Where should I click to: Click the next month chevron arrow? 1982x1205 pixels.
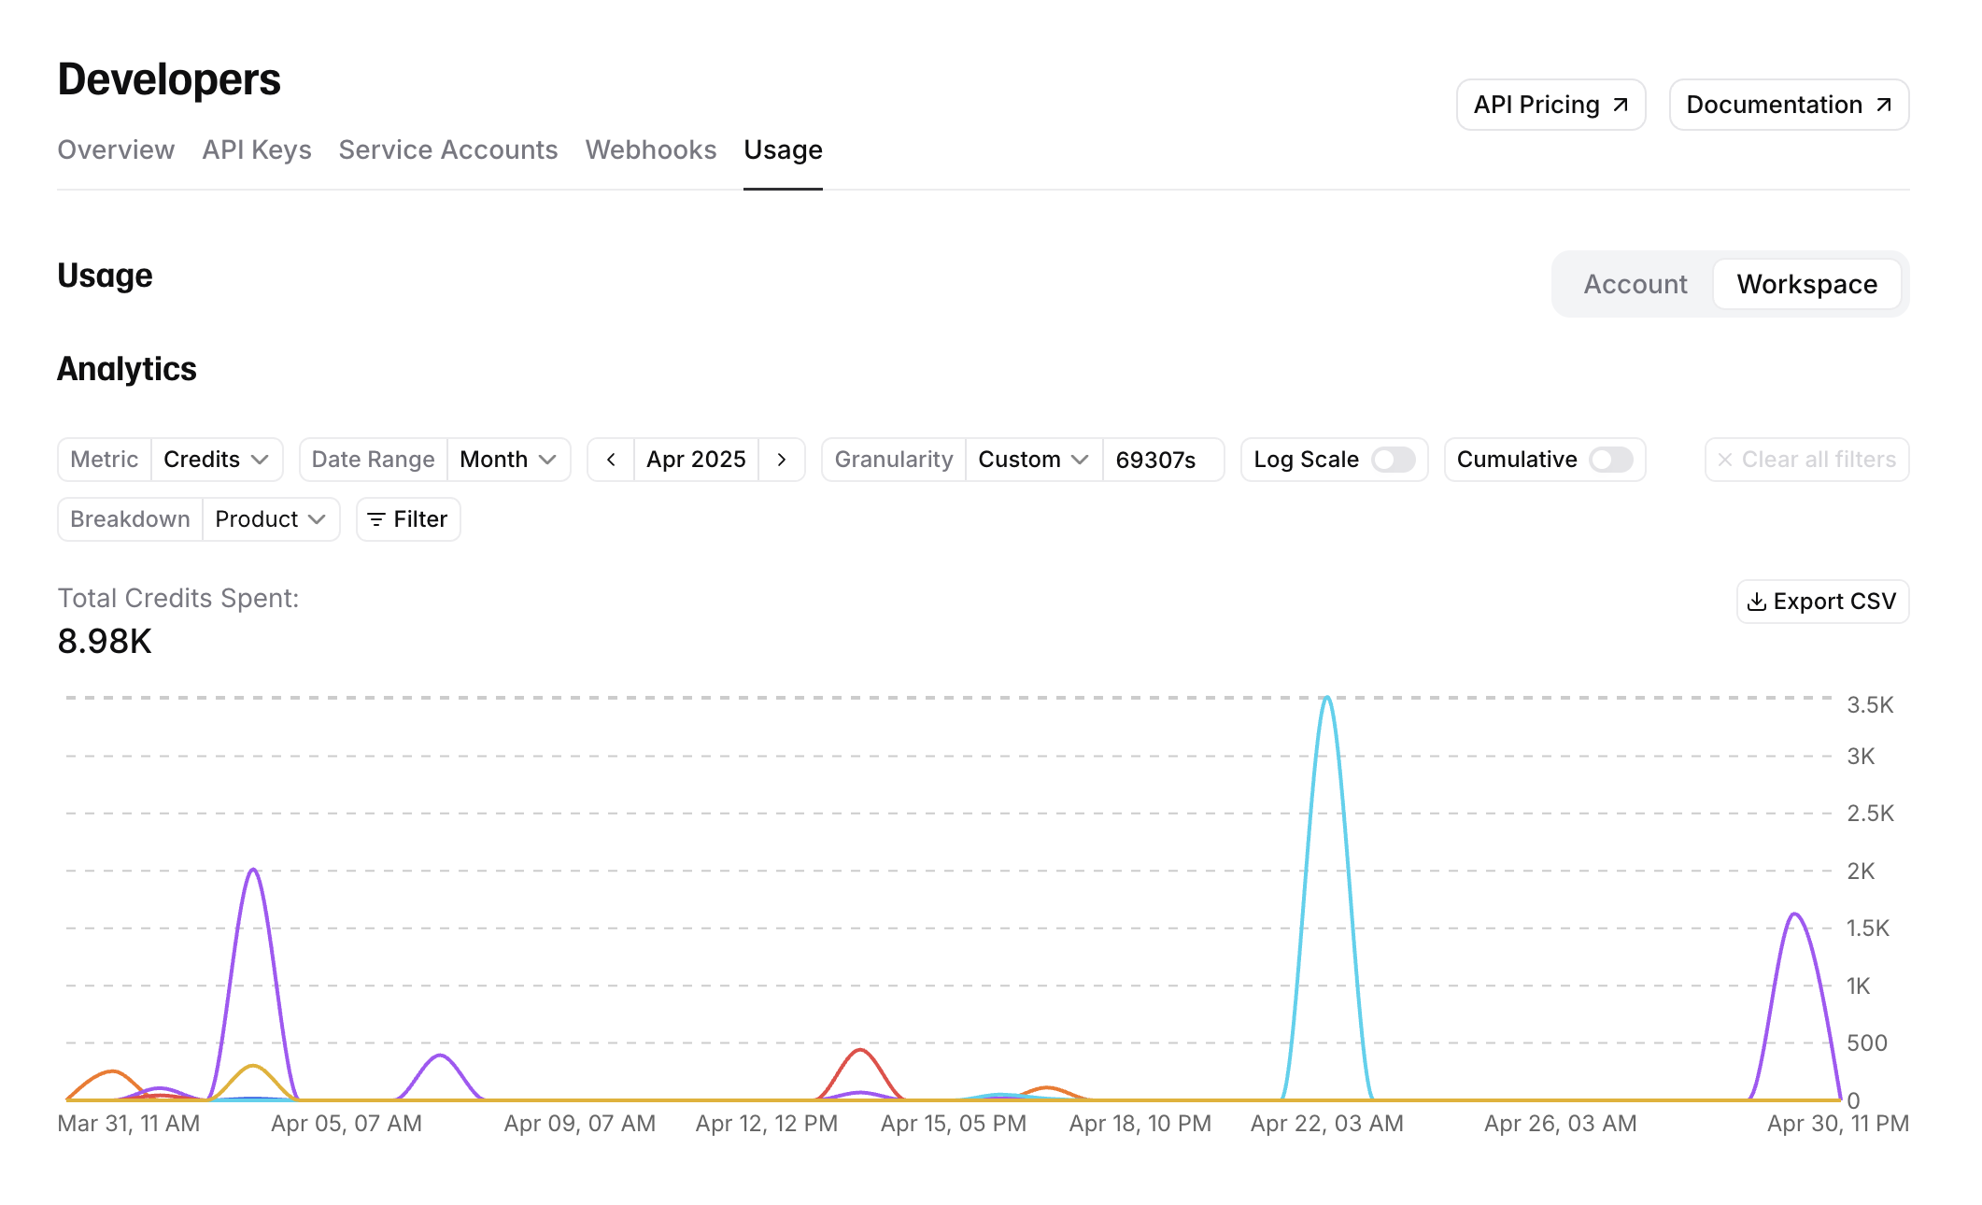pyautogui.click(x=781, y=459)
